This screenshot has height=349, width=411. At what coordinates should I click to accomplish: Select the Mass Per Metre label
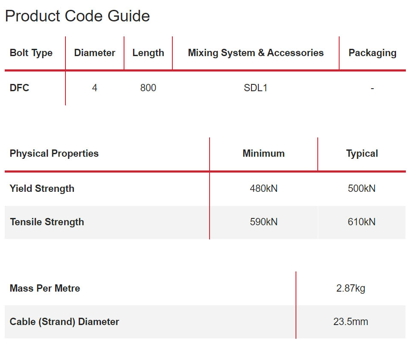[45, 289]
